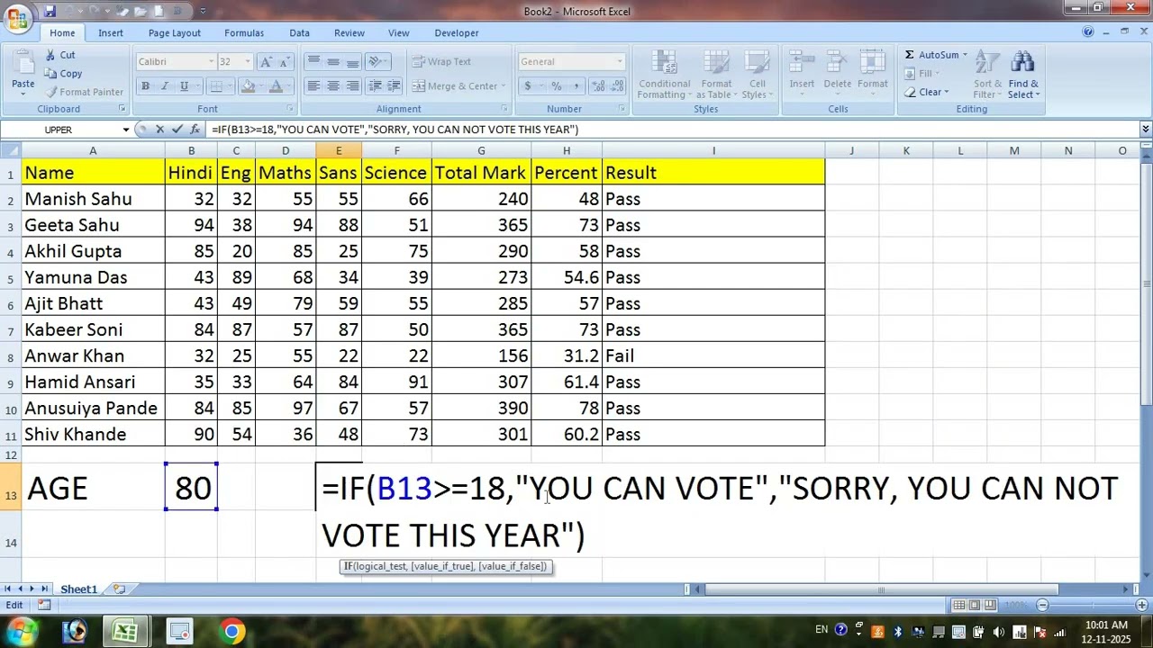The image size is (1153, 648).
Task: Click the Cut scissors command
Action: point(60,55)
